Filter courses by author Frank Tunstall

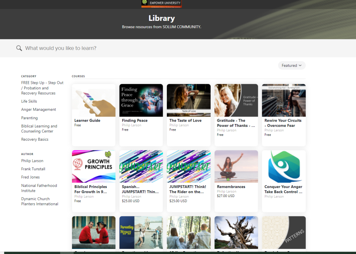[x=33, y=169]
